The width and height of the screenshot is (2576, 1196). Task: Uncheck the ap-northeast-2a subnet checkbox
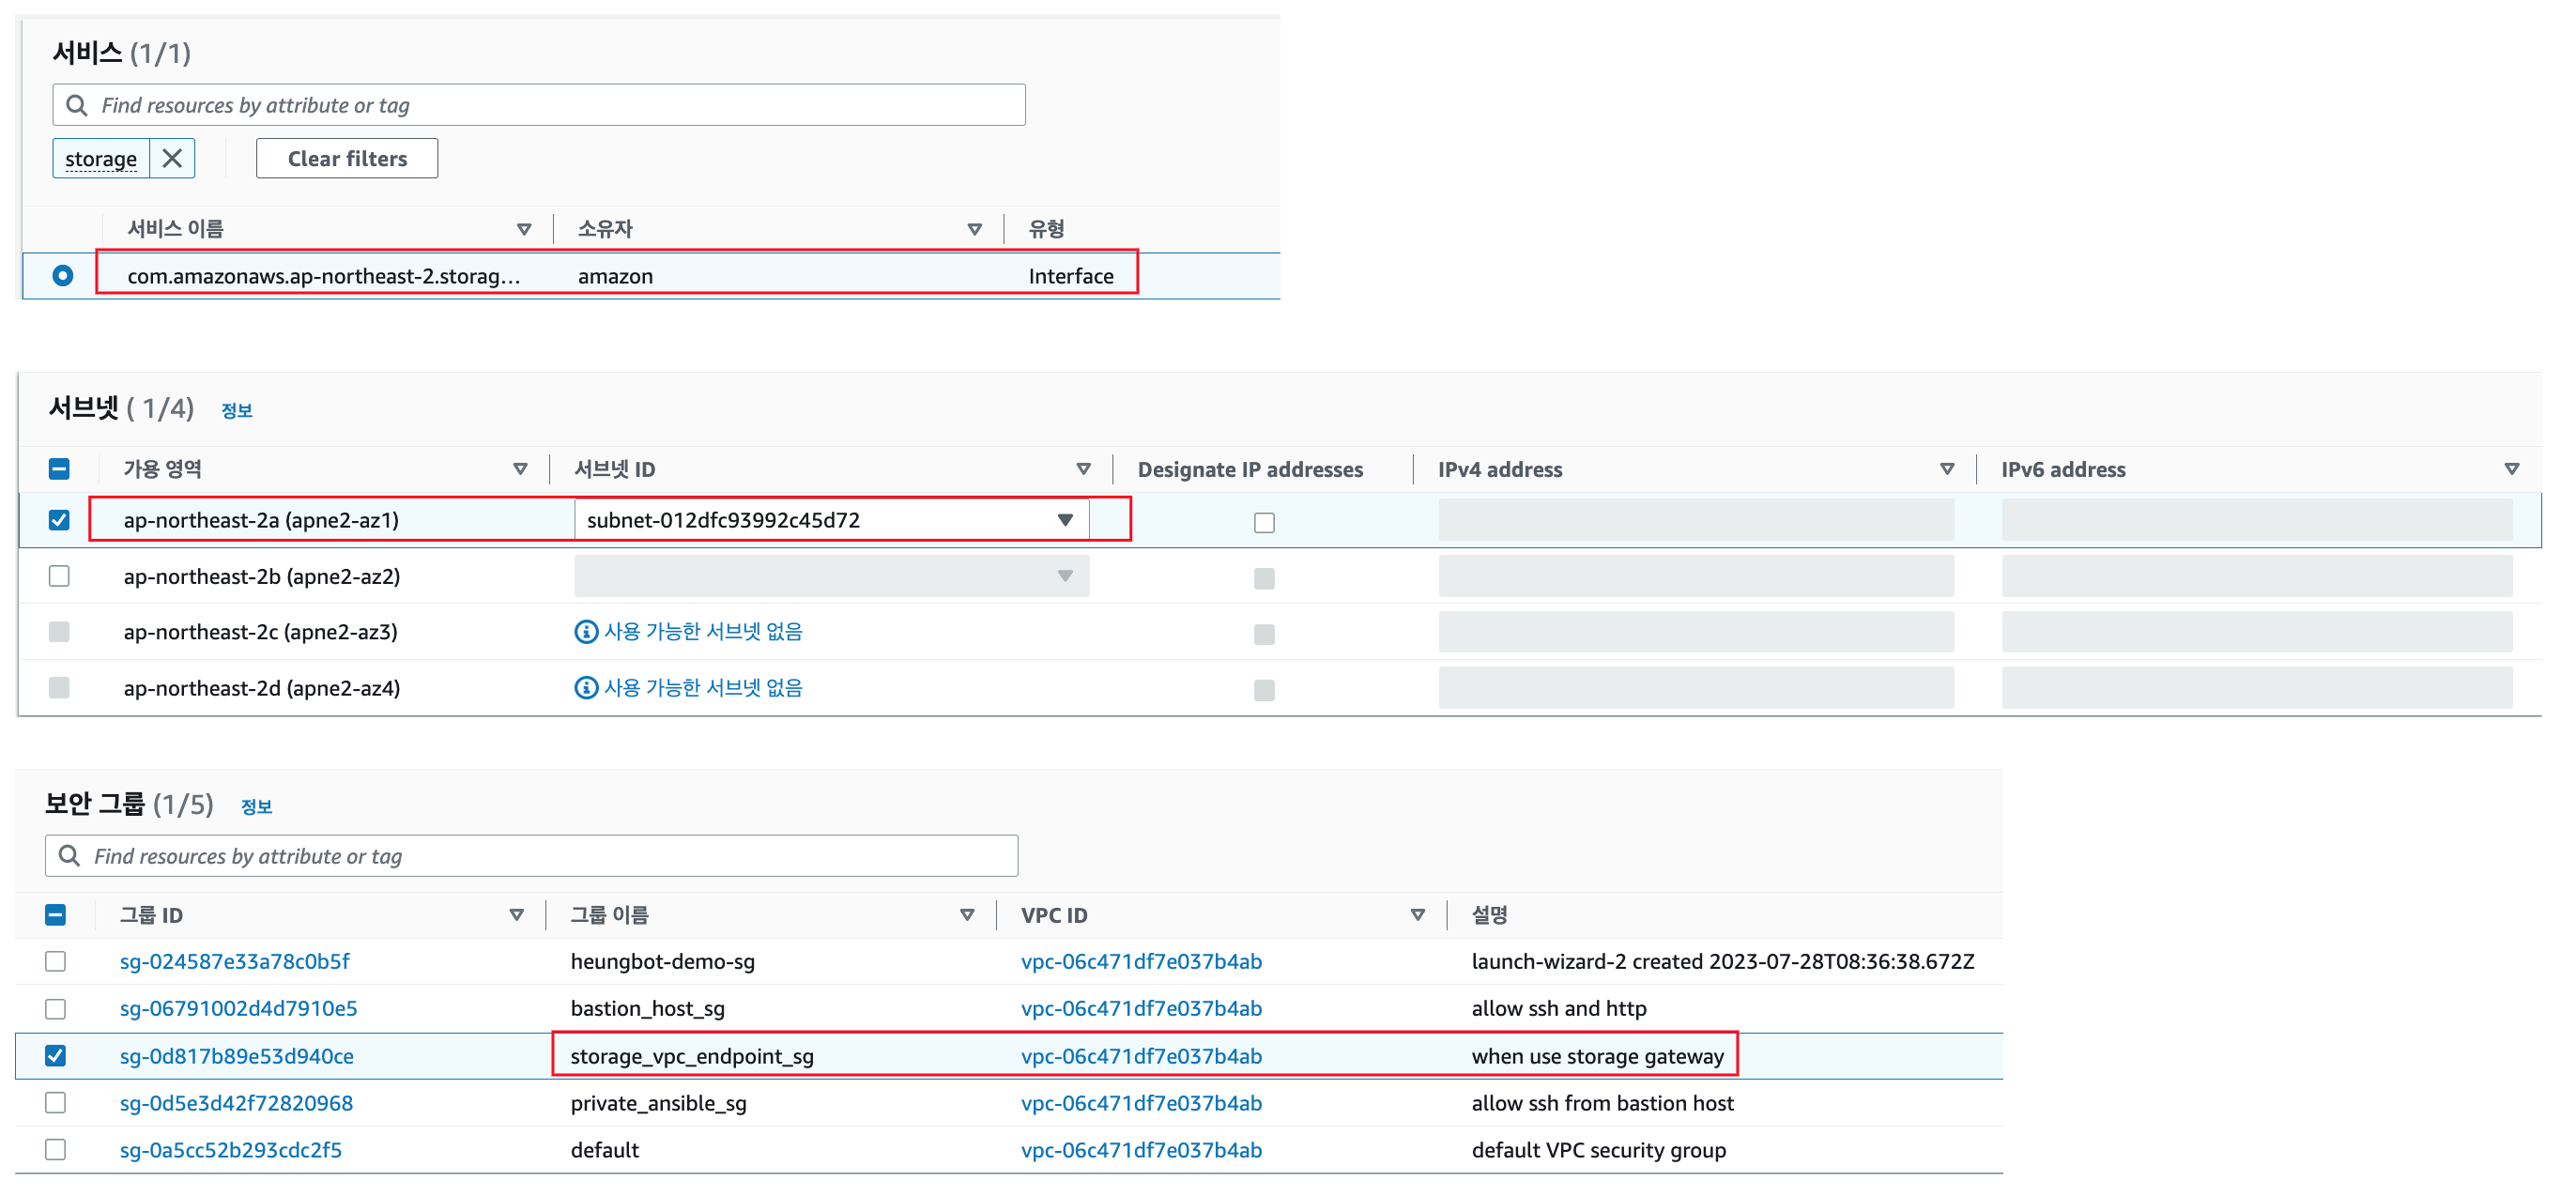(x=58, y=519)
